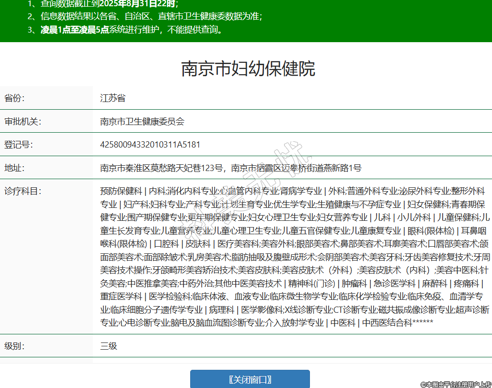
Task: Click the 关闭窗口 button
Action: (250, 379)
